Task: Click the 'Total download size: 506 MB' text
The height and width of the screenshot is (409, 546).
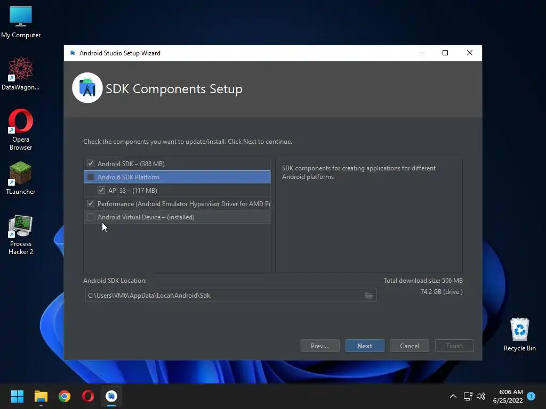Action: 423,280
